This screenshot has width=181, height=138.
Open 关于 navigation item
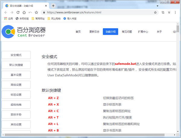pos(159,32)
